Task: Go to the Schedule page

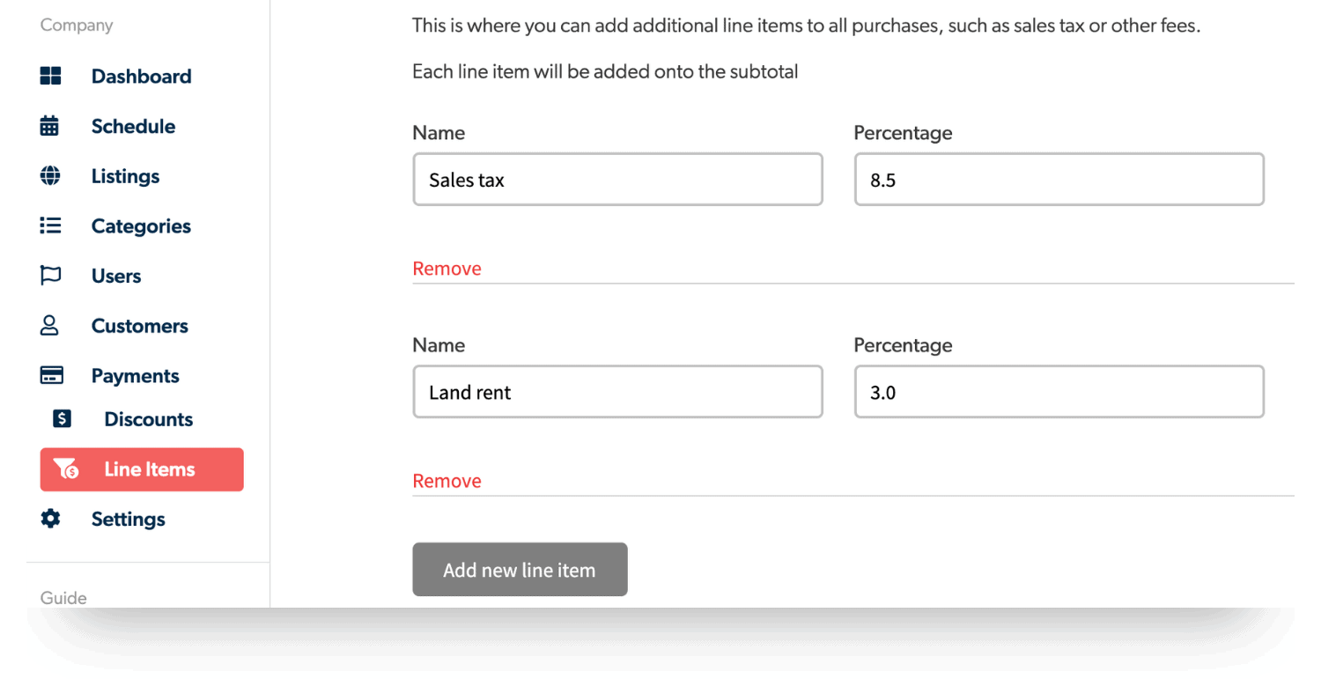Action: 133,127
